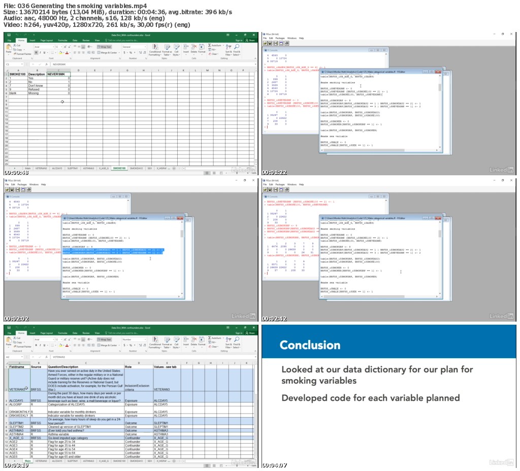Viewport: 520px width, 471px height.
Task: Click the "Conclusion" heading in 00:04:07 slide
Action: click(x=310, y=345)
